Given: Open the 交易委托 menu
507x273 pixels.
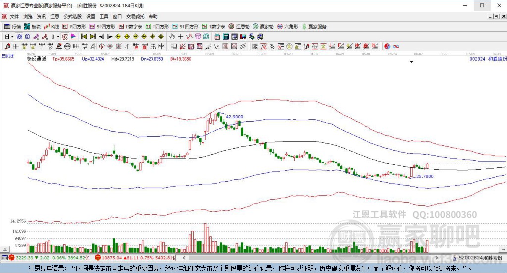Looking at the screenshot, I should click(135, 16).
